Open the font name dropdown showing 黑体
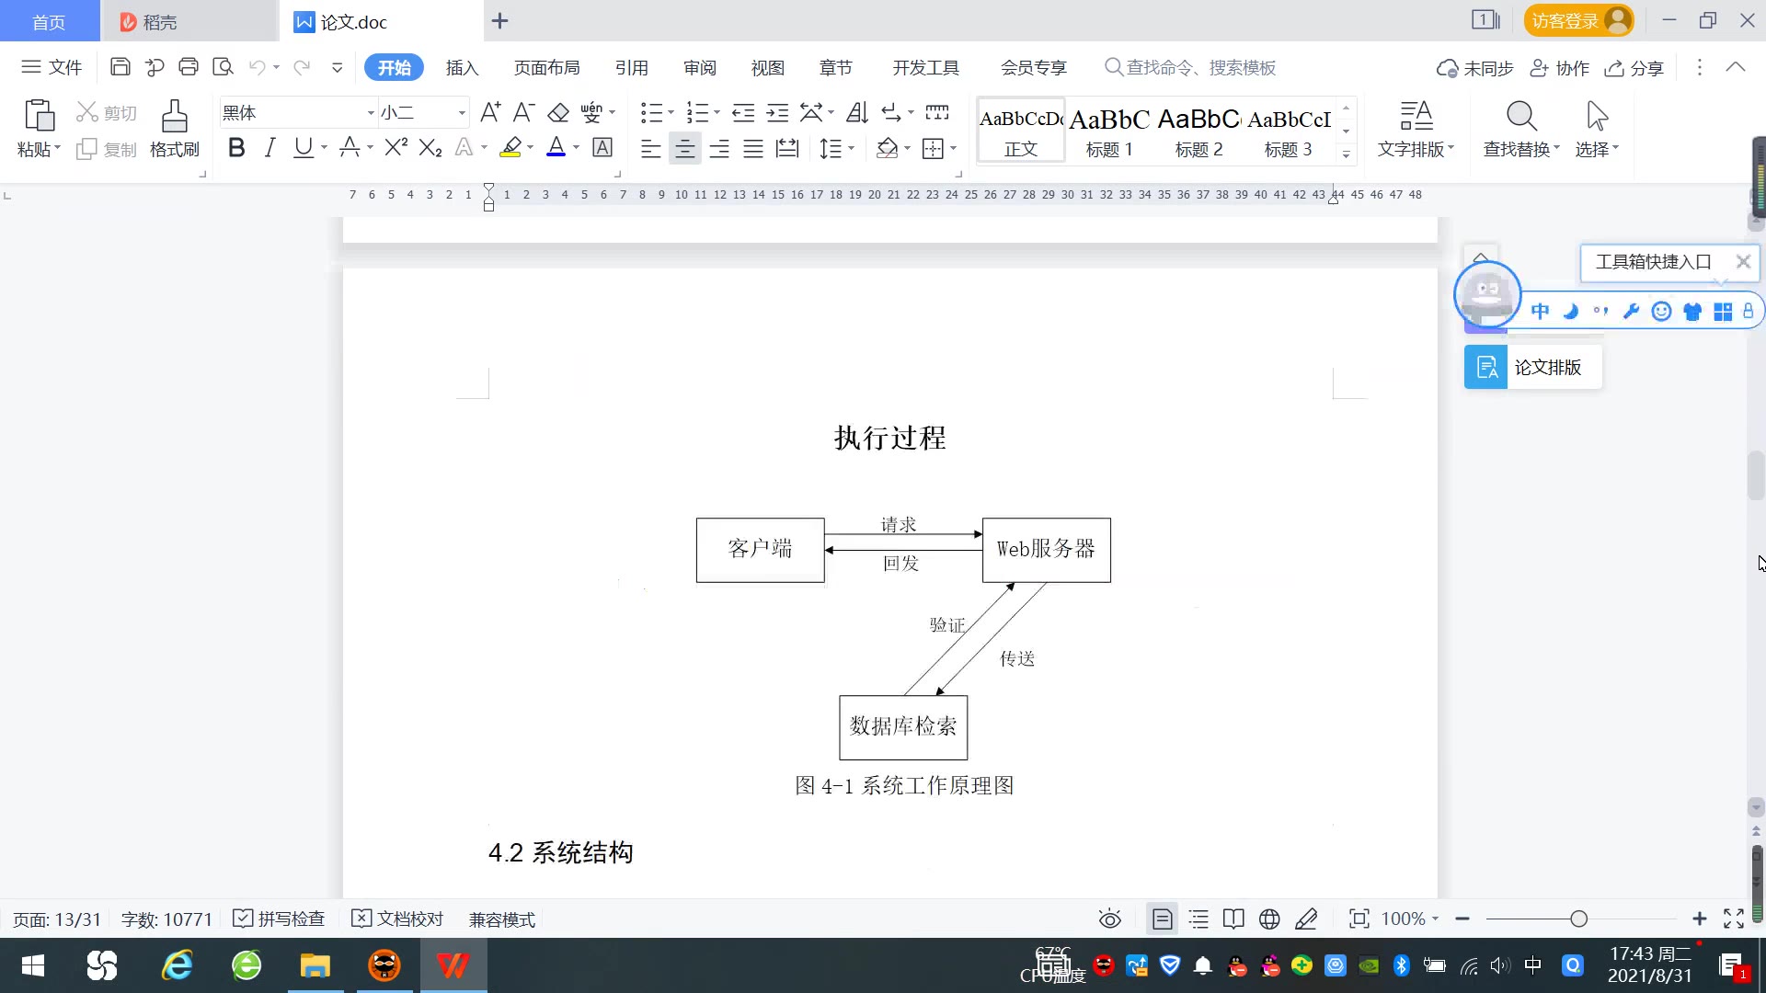The width and height of the screenshot is (1766, 993). (x=371, y=113)
